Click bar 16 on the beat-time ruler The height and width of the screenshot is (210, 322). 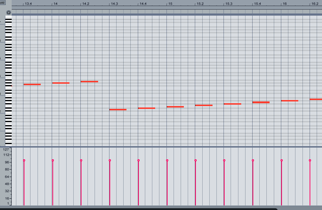point(283,4)
